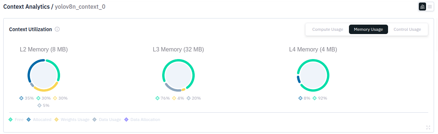438x134 pixels.
Task: Switch to list view icon
Action: (430, 7)
